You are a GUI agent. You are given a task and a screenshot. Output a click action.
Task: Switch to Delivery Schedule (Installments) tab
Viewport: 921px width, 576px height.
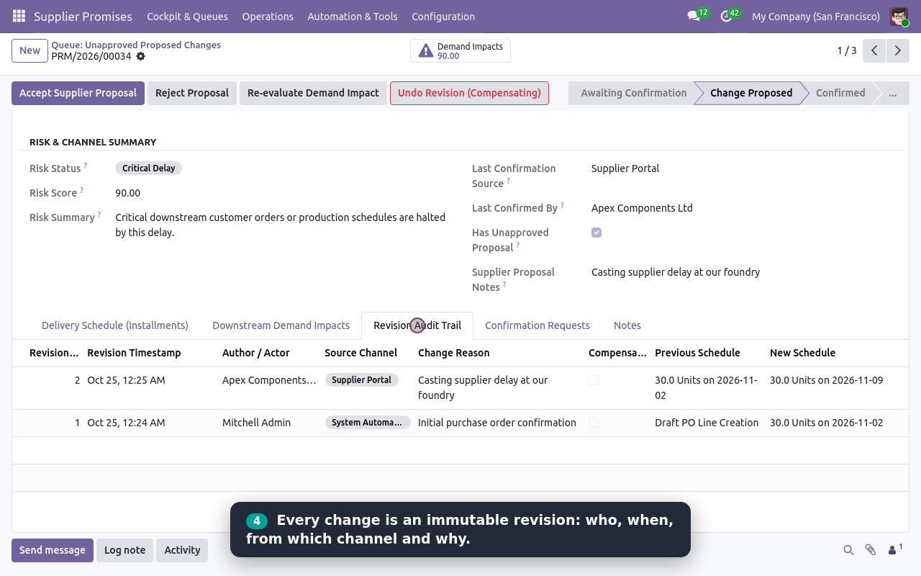115,325
